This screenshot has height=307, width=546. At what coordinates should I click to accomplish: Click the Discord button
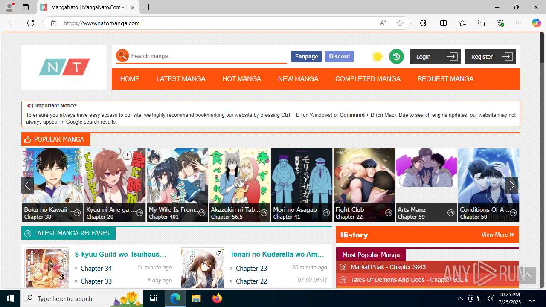click(339, 56)
